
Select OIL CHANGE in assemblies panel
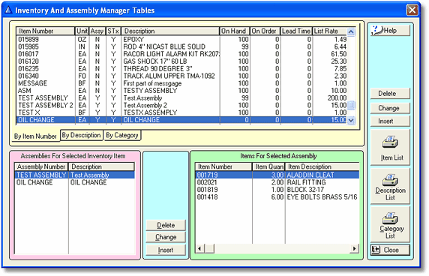point(75,182)
